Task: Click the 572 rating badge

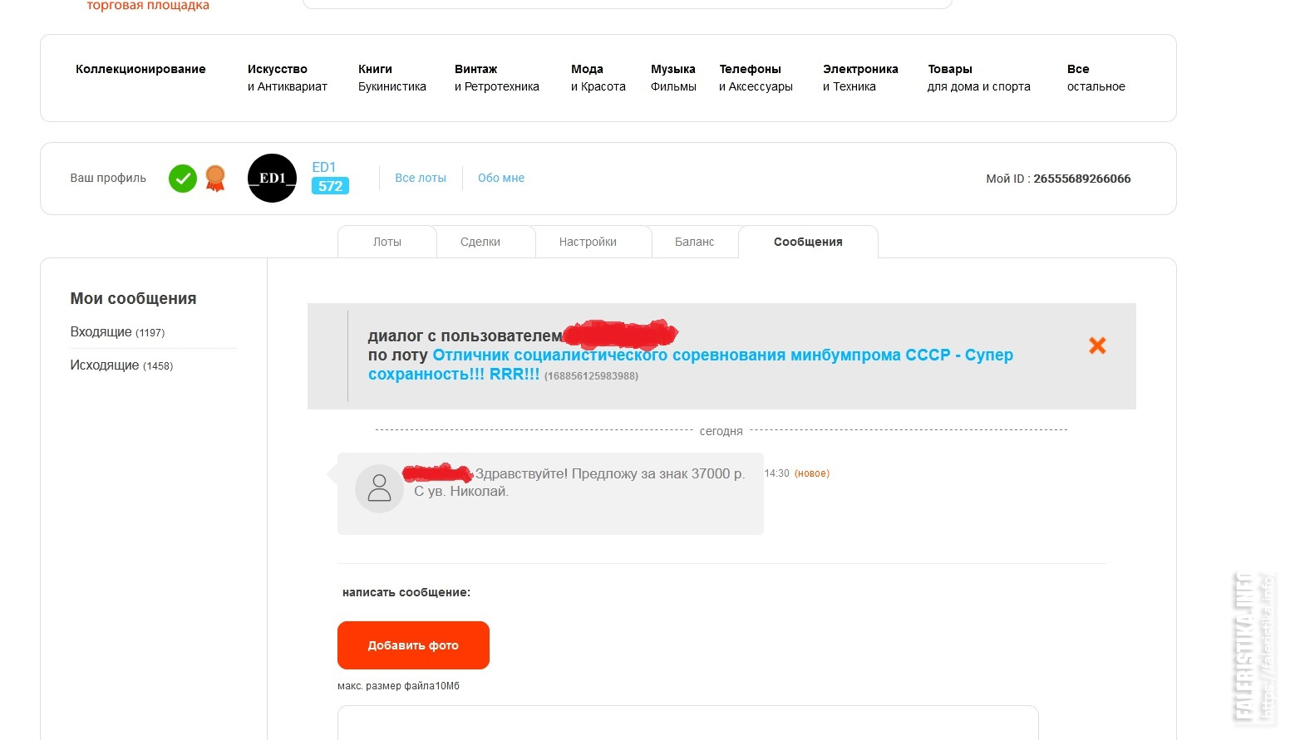Action: click(330, 186)
